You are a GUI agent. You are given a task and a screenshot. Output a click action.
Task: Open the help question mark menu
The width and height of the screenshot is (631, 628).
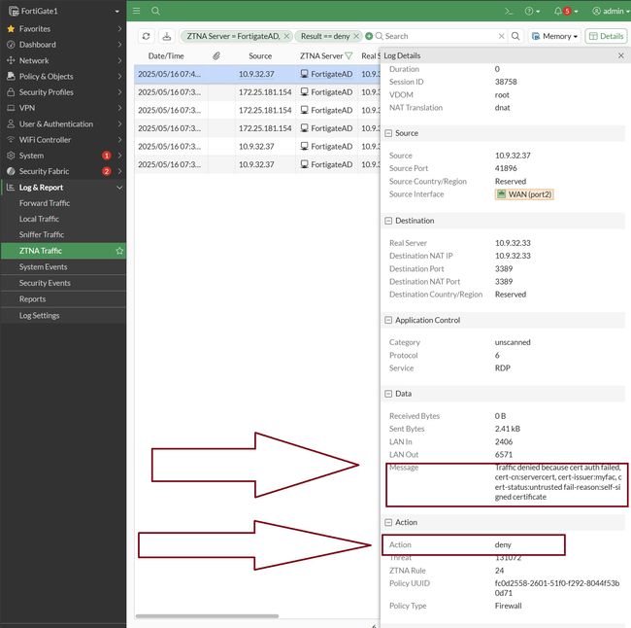coord(532,12)
